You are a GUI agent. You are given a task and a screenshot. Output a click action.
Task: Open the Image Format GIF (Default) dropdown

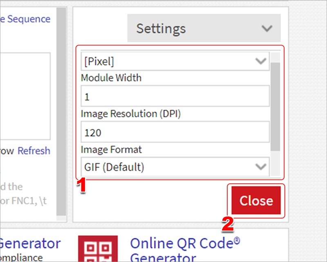[175, 167]
